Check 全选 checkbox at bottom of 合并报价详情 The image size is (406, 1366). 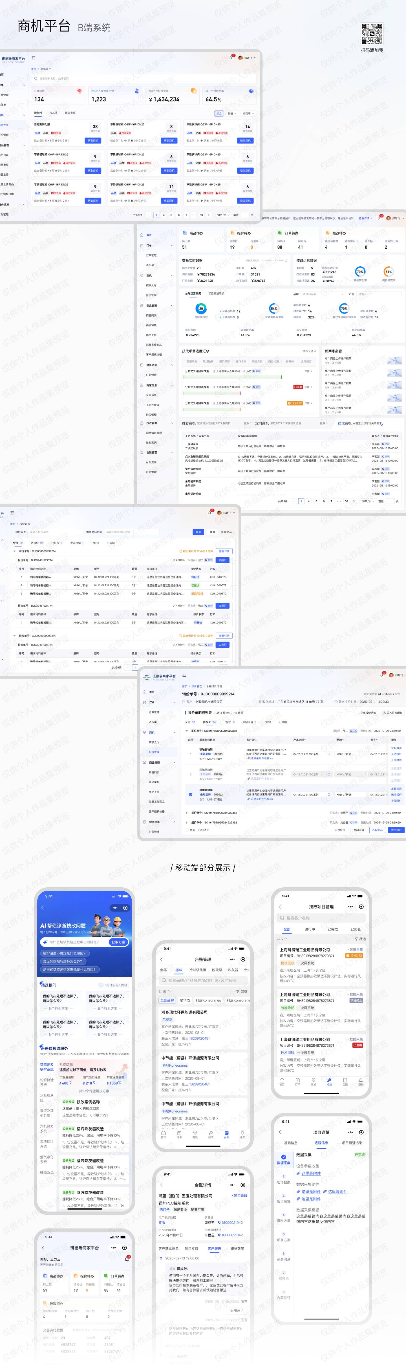[187, 830]
